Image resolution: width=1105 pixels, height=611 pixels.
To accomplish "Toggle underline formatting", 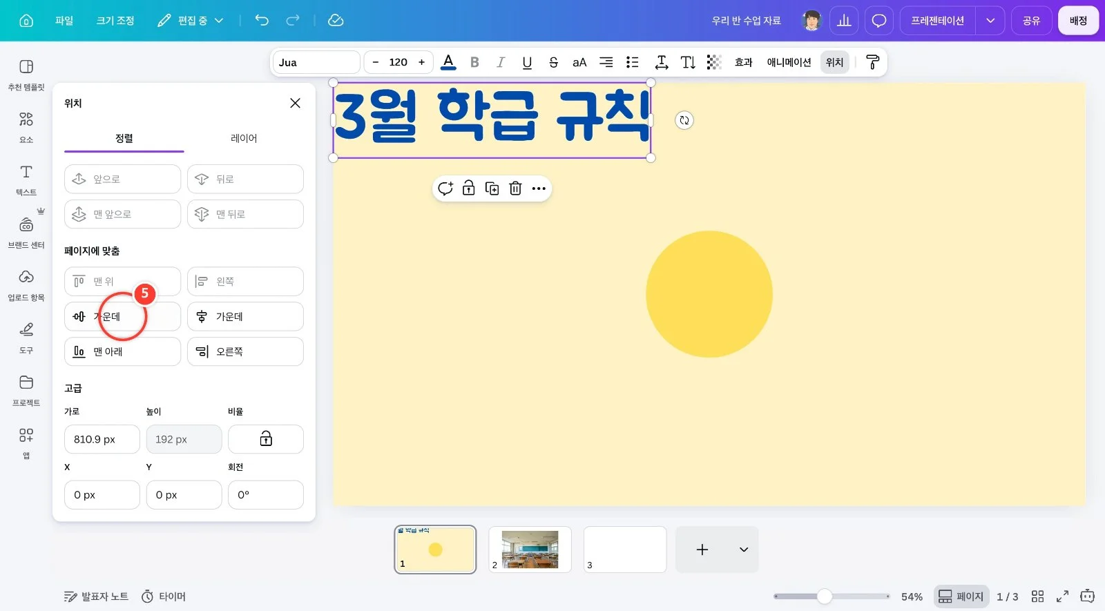I will 527,62.
